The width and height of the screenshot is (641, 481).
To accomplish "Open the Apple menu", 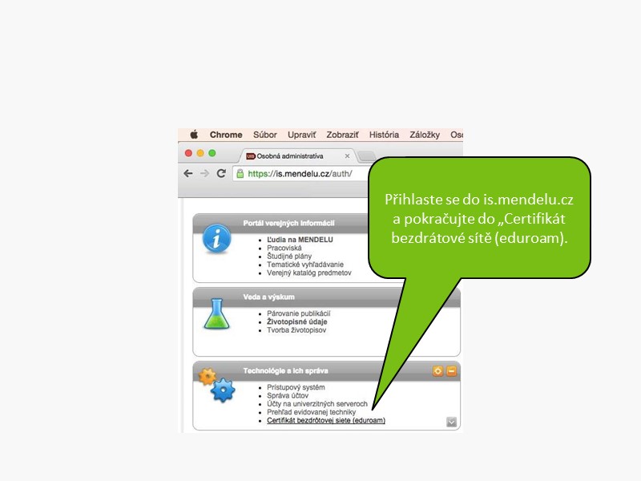I will click(193, 135).
